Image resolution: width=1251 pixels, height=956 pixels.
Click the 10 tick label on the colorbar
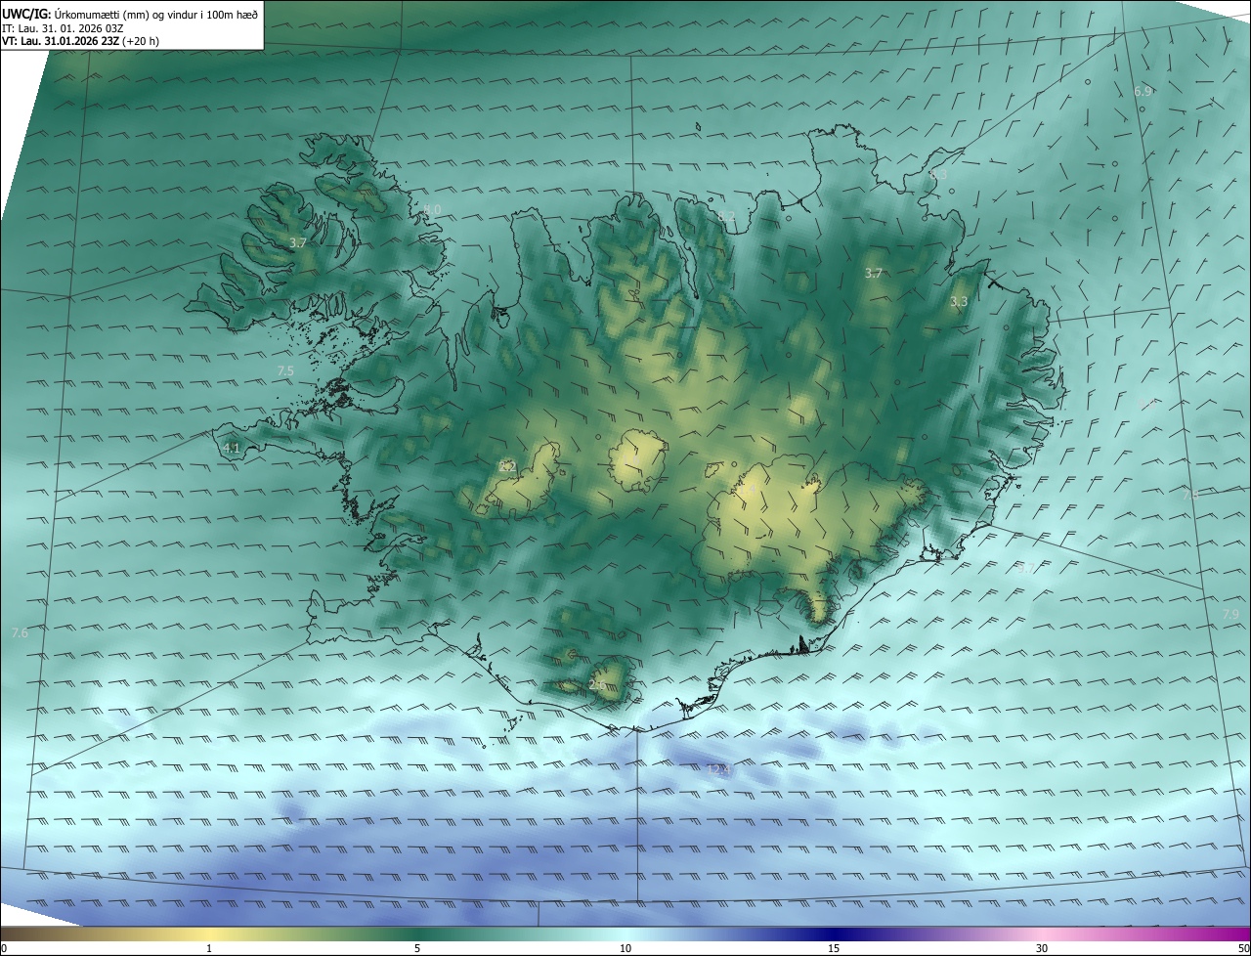[625, 948]
